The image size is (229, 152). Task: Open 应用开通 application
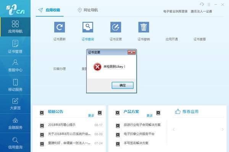click(x=172, y=39)
